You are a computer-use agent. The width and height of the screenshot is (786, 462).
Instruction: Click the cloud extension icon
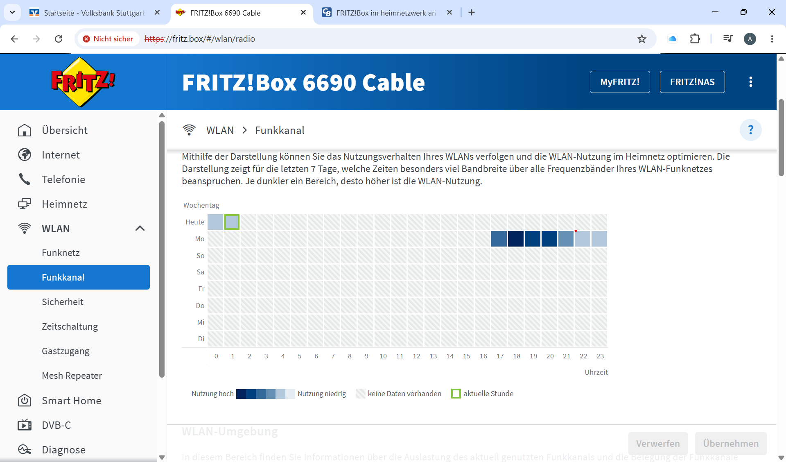coord(672,39)
